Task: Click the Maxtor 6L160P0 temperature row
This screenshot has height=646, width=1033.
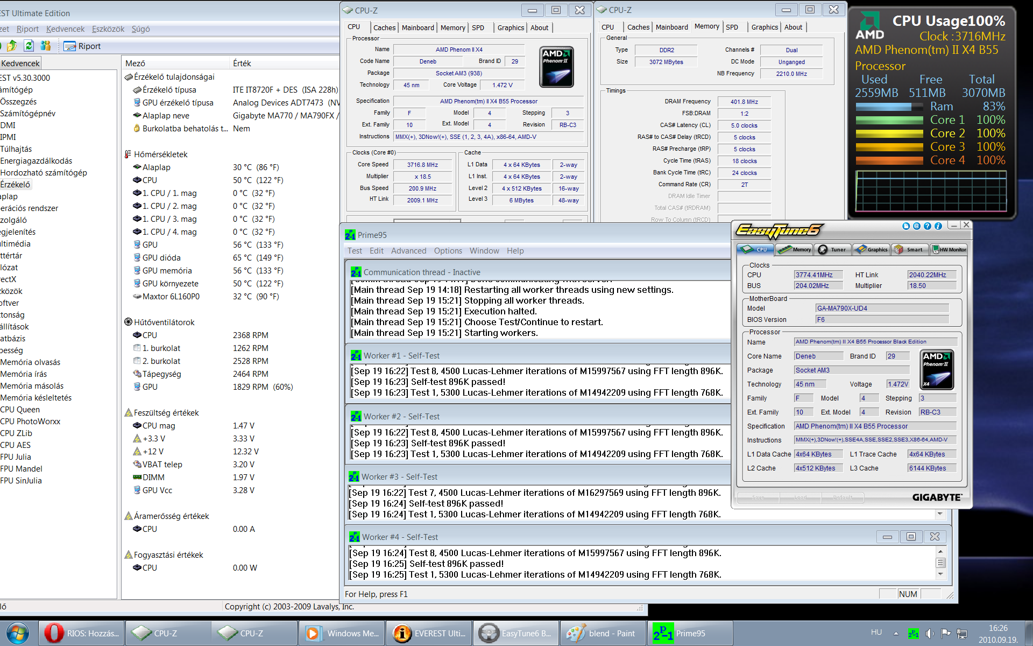Action: pos(230,297)
